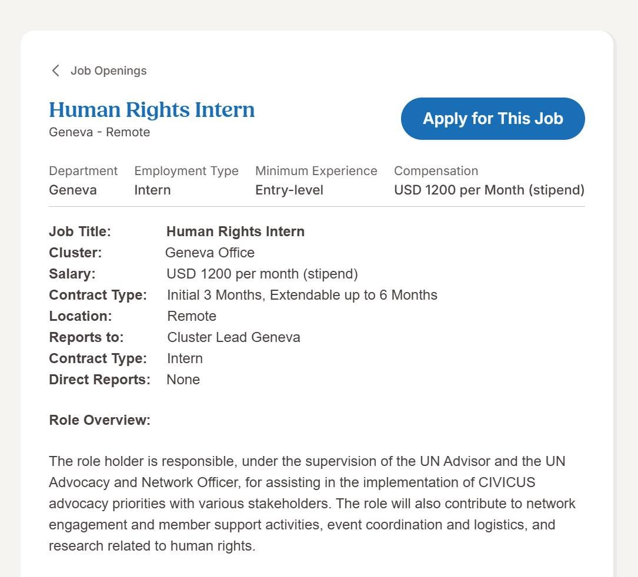Click the Minimum Experience label
The width and height of the screenshot is (638, 577).
[x=316, y=171]
